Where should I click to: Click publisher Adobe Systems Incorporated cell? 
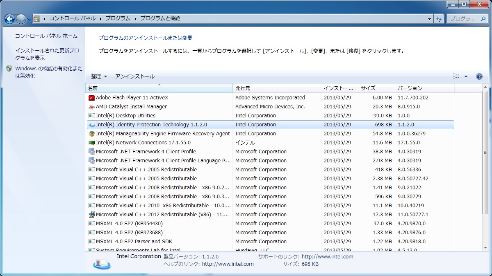270,98
